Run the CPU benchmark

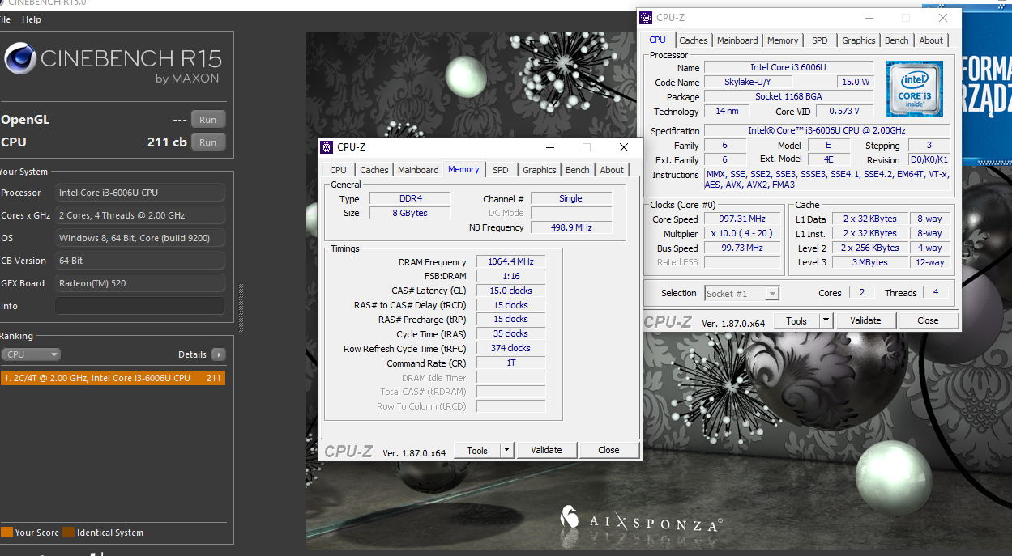pos(208,142)
